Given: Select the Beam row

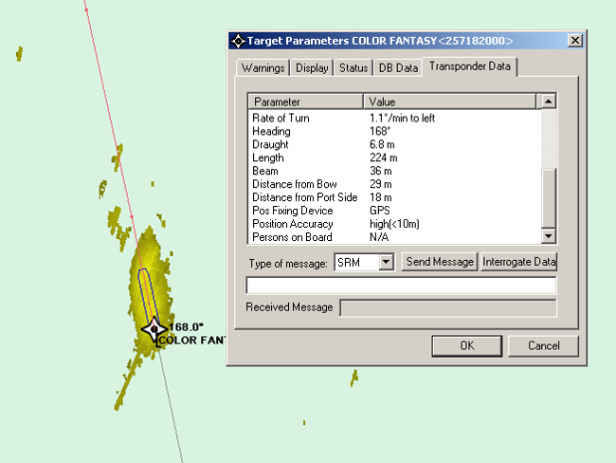Looking at the screenshot, I should click(394, 171).
